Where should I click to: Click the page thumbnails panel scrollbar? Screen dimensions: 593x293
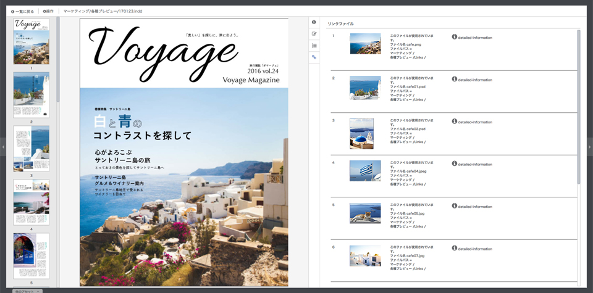(x=58, y=60)
